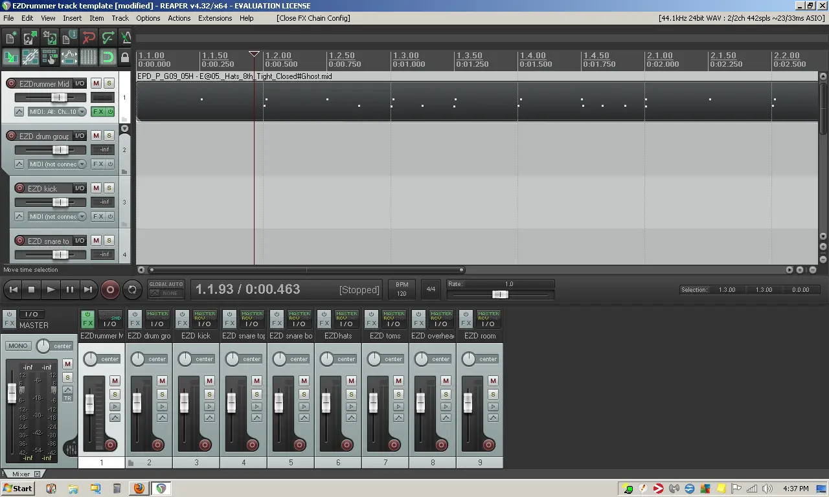Solo the EZDrummer Mid track in track panel
This screenshot has height=497, width=829.
[x=109, y=83]
